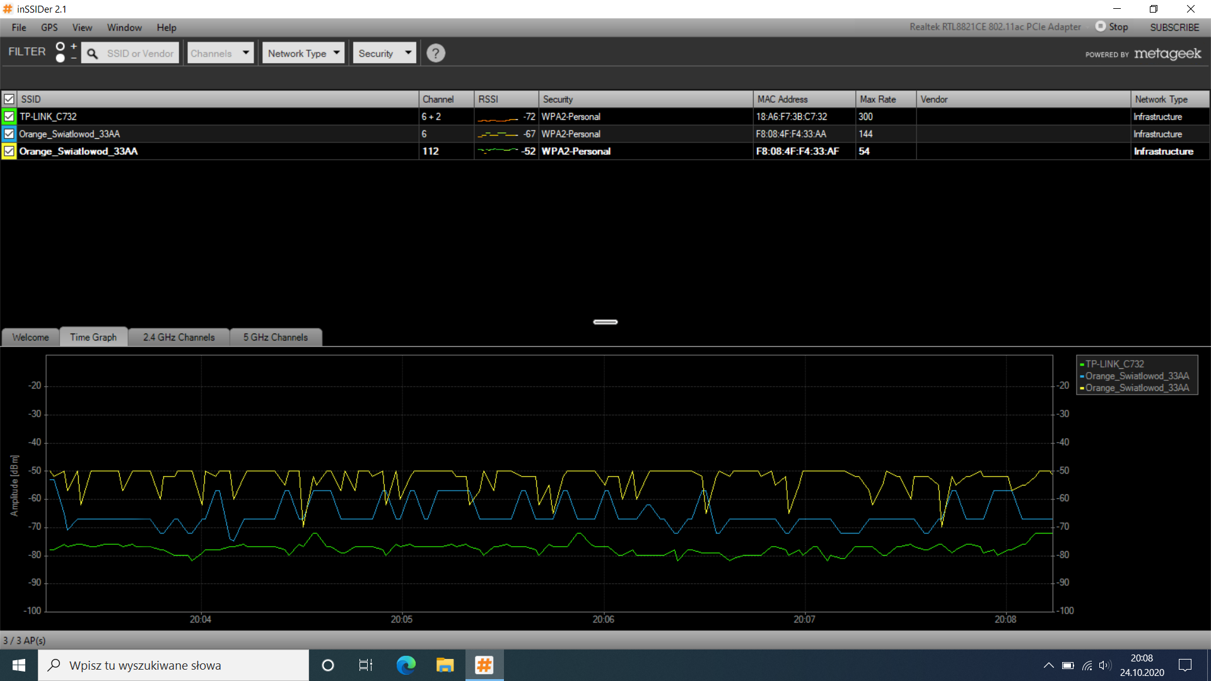Toggle the select-all checkbox in SSID header
1211x681 pixels.
[9, 99]
